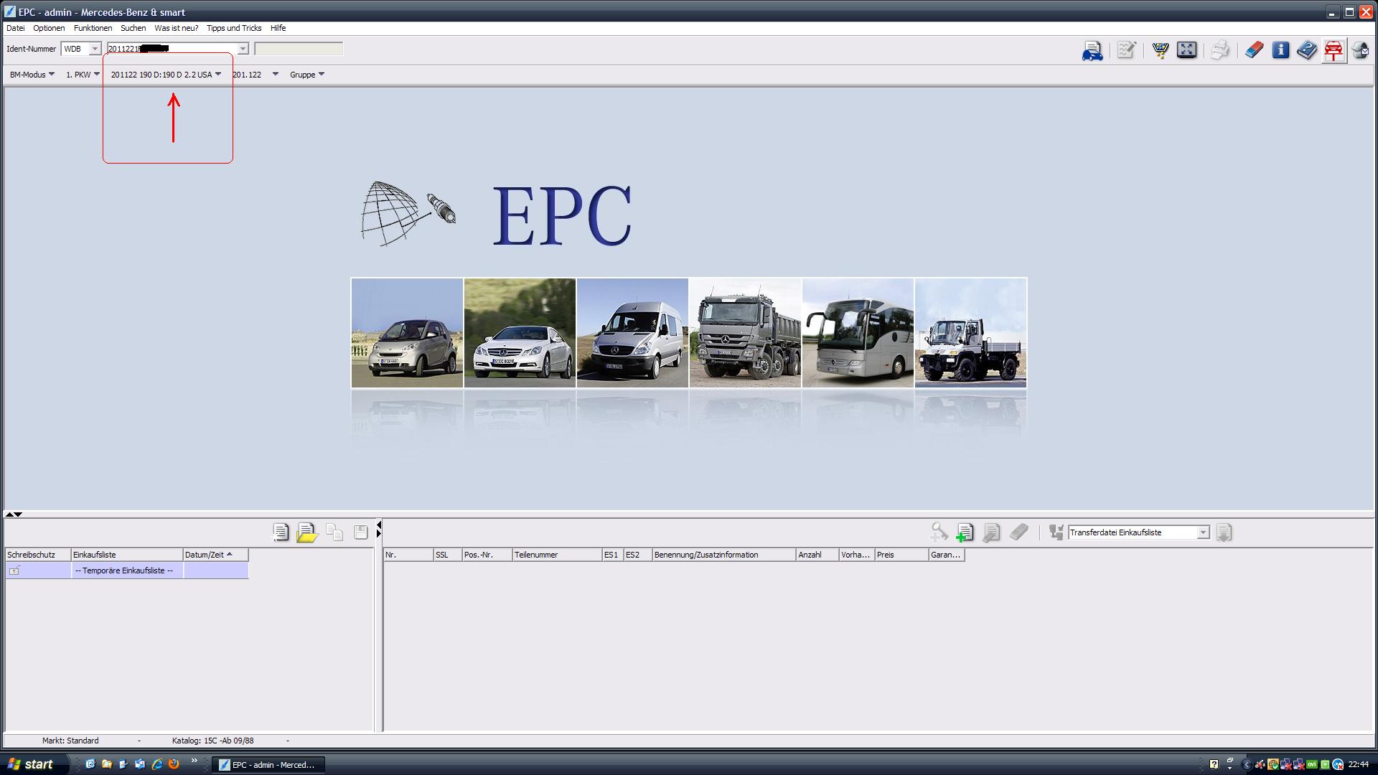The image size is (1378, 775).
Task: Open the Windows start menu
Action: tap(34, 764)
